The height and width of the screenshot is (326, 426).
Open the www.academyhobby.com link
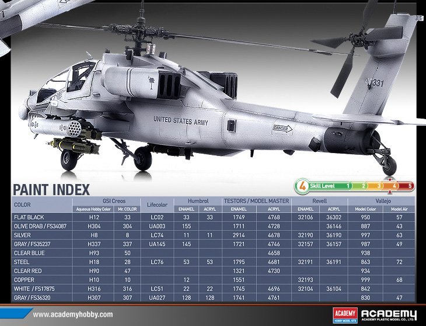point(72,314)
